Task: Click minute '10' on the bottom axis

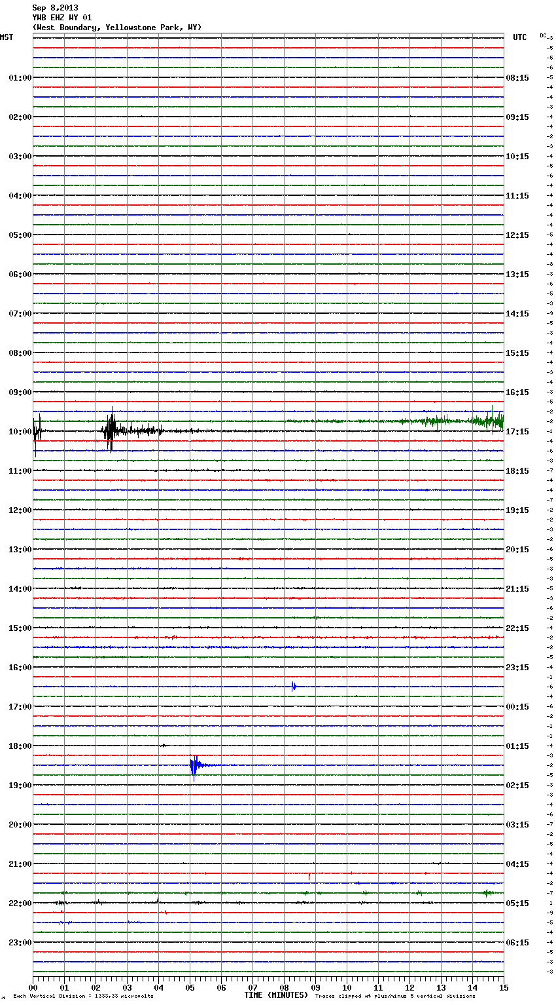Action: (x=347, y=987)
